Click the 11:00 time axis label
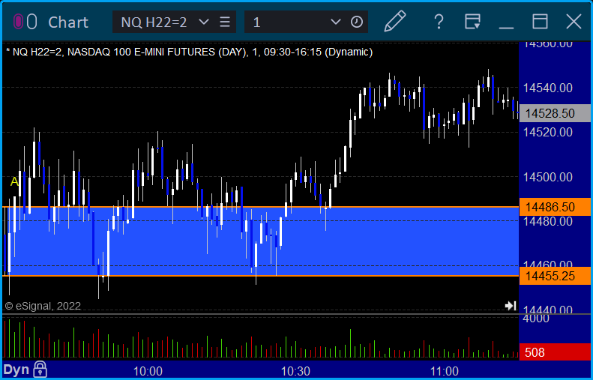The height and width of the screenshot is (380, 593). tap(444, 371)
